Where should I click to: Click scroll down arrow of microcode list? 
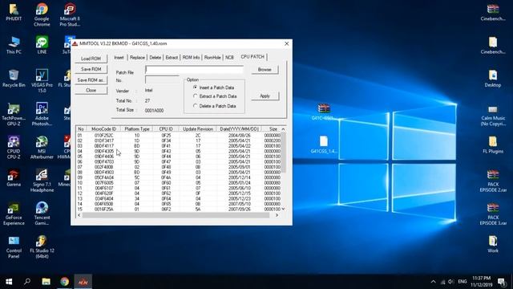coord(283,209)
